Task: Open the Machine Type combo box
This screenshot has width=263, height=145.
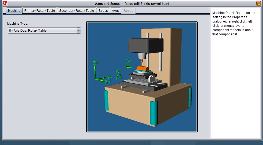Action: 44,30
